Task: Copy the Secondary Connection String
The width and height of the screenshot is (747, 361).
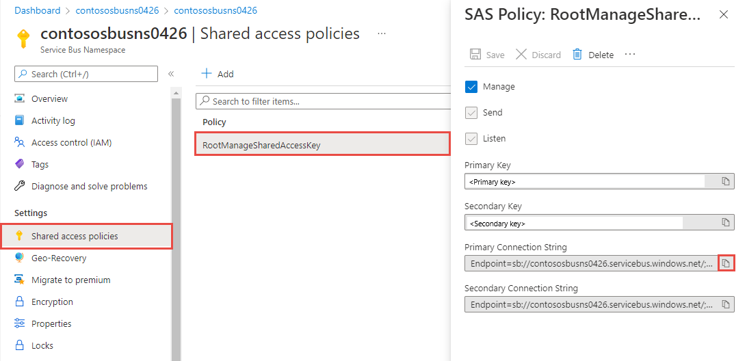Action: (x=726, y=304)
